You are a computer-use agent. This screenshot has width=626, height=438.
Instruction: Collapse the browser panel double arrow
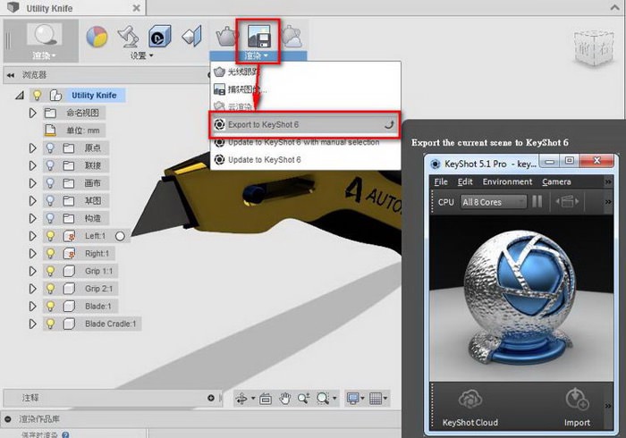(x=11, y=75)
